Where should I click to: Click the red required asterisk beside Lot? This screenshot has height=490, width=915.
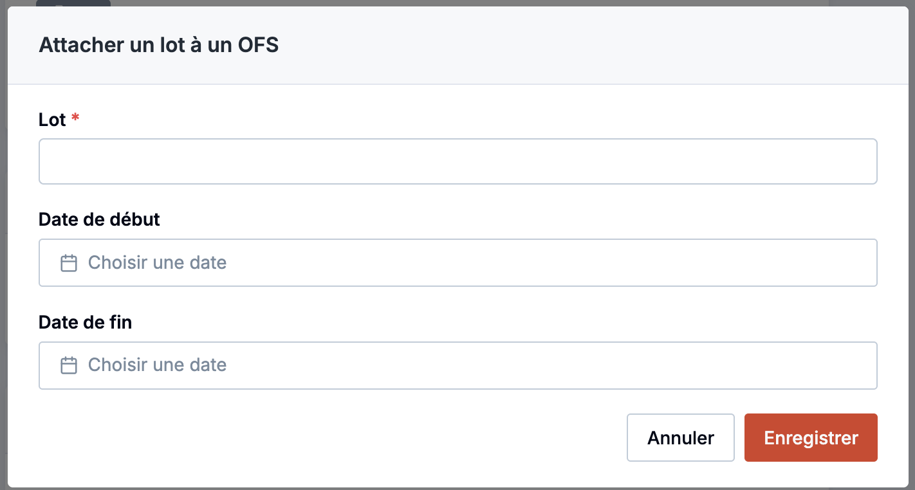pyautogui.click(x=75, y=119)
